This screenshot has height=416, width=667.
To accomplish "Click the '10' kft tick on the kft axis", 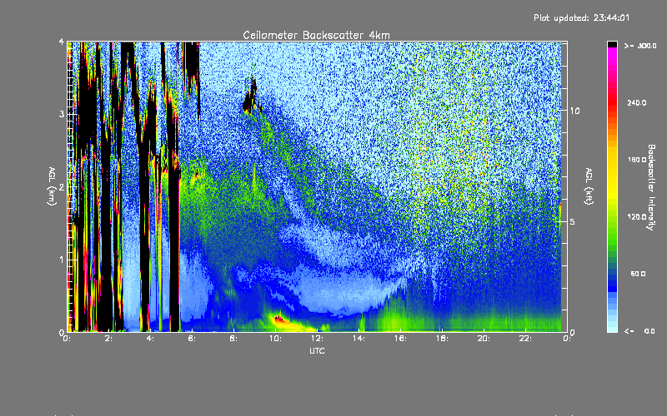I will point(574,111).
